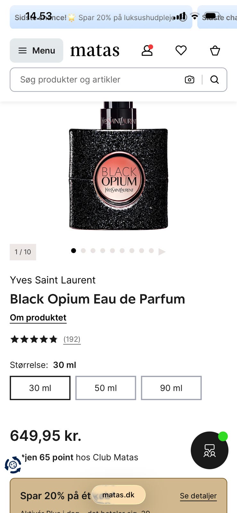
Task: Open the account profile icon
Action: point(147,50)
